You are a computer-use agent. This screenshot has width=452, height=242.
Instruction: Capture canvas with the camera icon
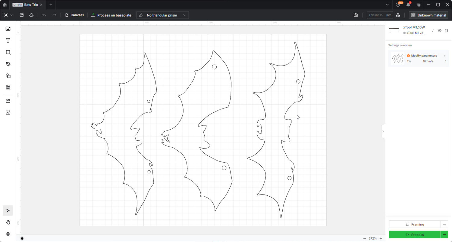[x=356, y=15]
